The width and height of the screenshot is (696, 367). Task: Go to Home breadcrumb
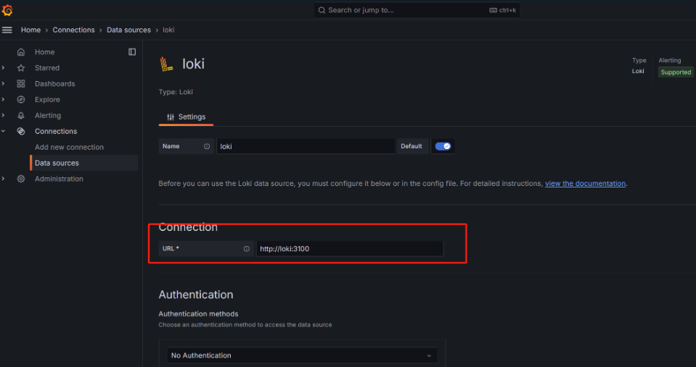tap(30, 30)
